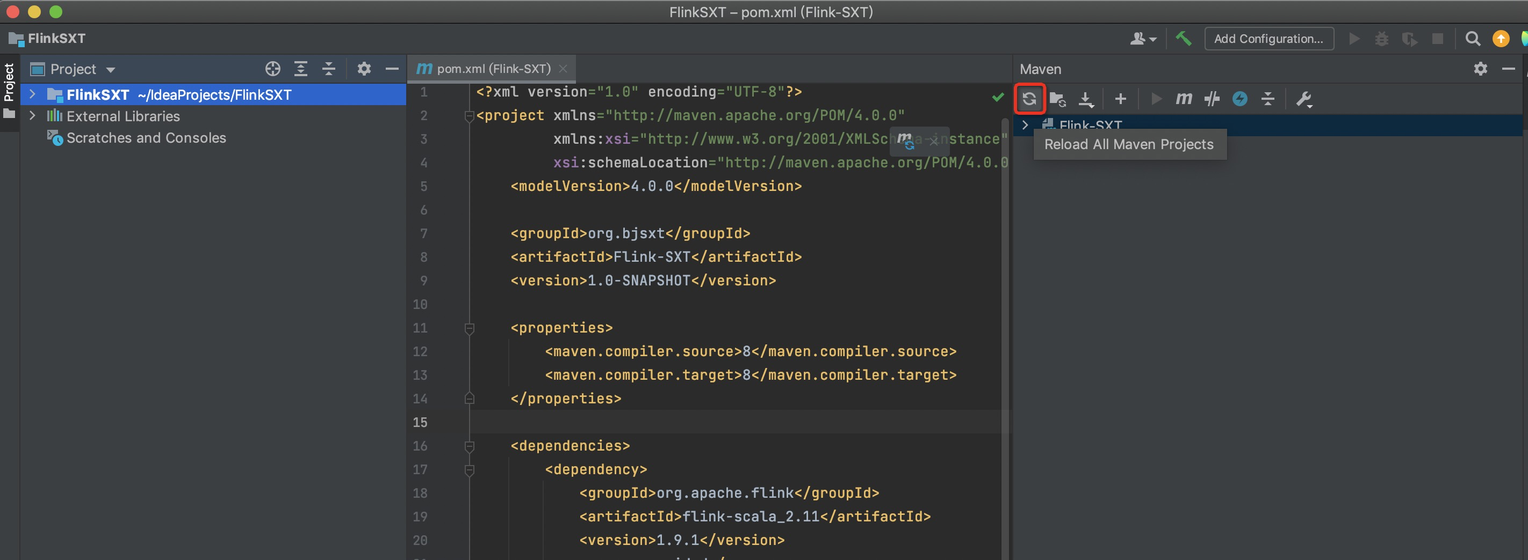Click maven.compiler.source line

pyautogui.click(x=751, y=351)
